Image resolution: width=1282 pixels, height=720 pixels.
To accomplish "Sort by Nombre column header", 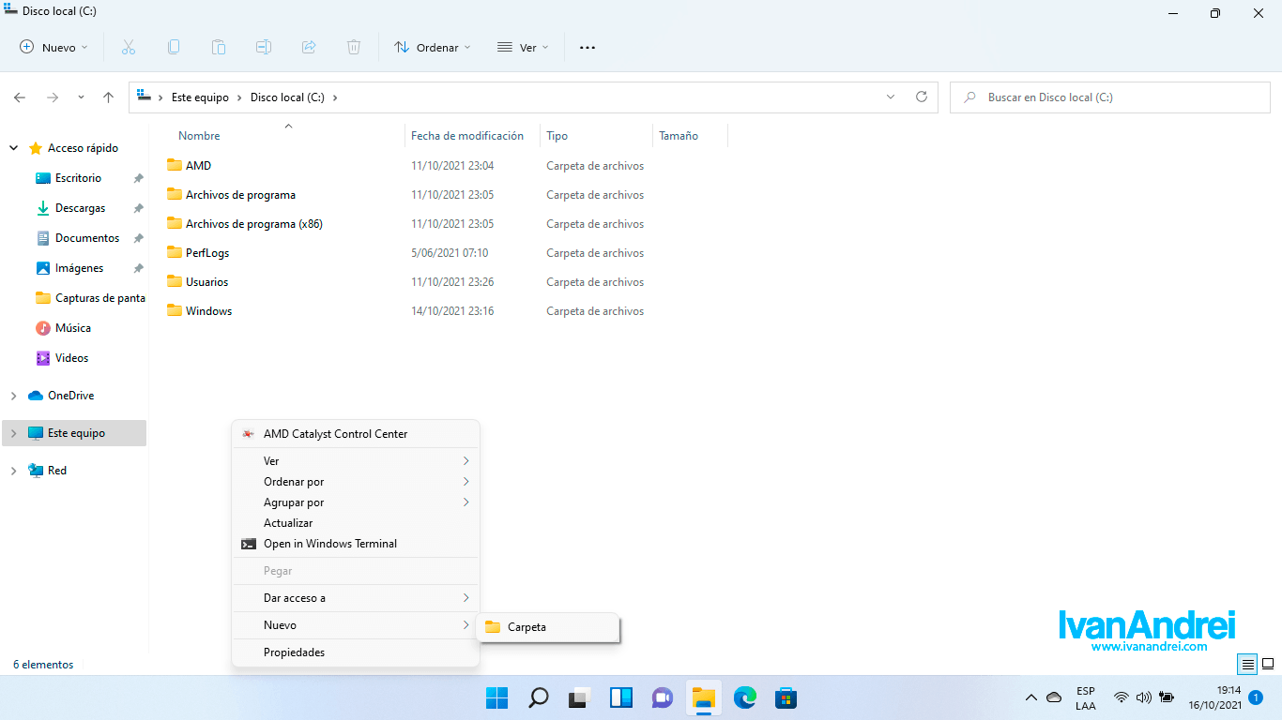I will (199, 136).
